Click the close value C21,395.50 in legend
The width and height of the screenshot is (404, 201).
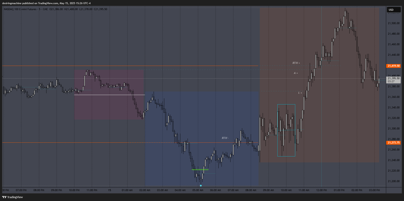[x=101, y=9]
